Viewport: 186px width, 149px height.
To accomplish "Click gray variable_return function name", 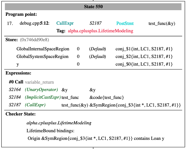I will pyautogui.click(x=39, y=82).
